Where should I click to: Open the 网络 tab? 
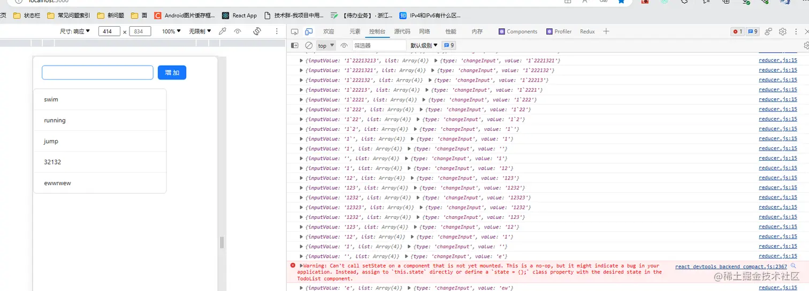click(424, 32)
